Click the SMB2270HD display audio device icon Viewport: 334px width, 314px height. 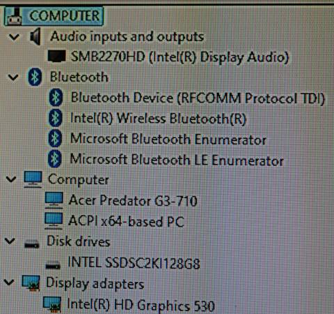tap(56, 57)
